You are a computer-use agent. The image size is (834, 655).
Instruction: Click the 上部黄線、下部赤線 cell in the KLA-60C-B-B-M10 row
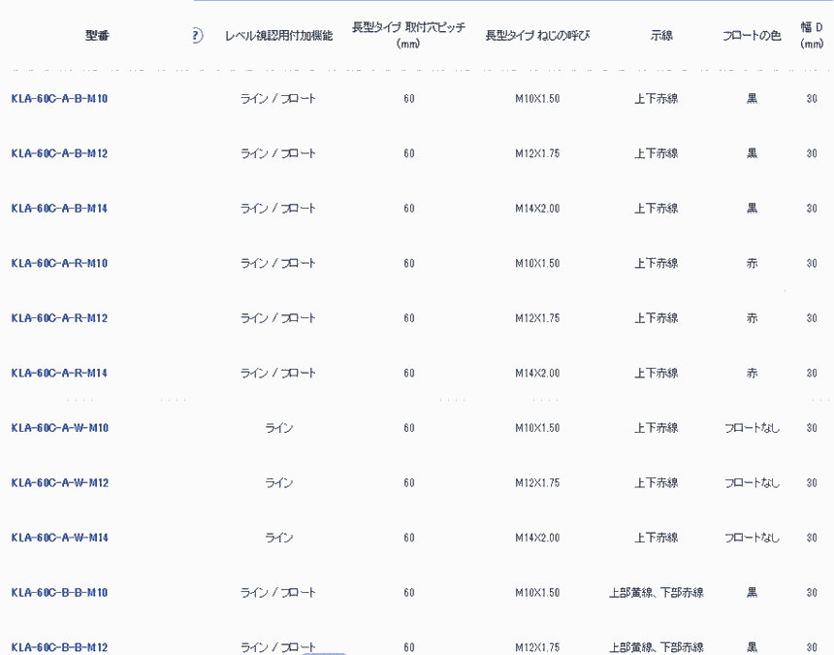click(x=657, y=592)
